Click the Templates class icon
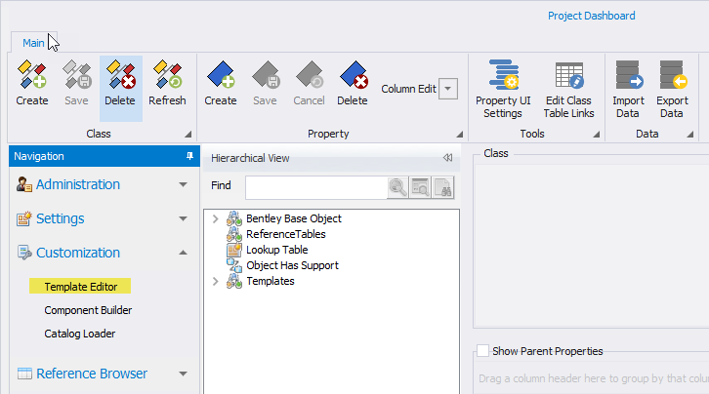 [x=233, y=281]
